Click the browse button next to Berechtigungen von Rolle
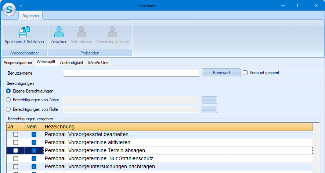This screenshot has width=325, height=173. [209, 109]
